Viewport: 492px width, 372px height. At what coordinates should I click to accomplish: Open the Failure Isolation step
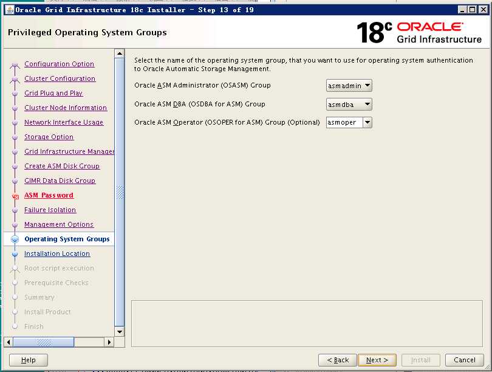[x=50, y=210]
